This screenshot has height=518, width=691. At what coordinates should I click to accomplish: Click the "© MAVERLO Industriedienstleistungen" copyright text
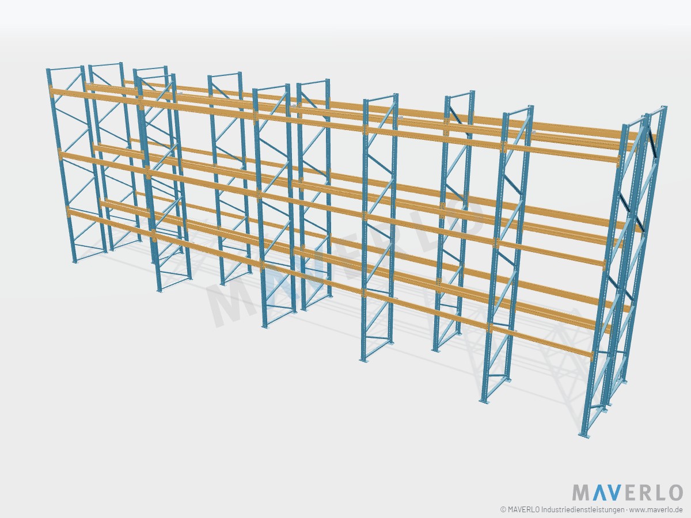pyautogui.click(x=561, y=510)
